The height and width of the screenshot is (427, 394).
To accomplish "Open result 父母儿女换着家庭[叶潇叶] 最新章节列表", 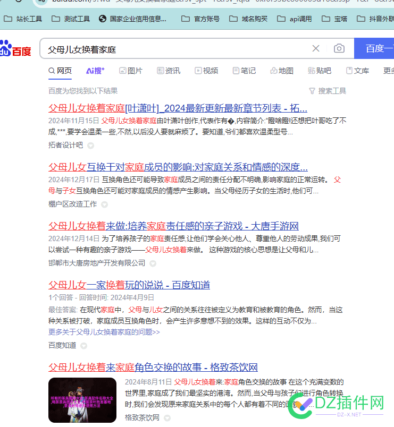I will coord(178,108).
